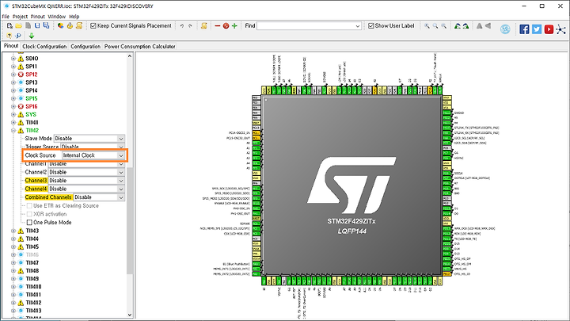Click the red circular reset icon
570x321 pixels.
226,26
